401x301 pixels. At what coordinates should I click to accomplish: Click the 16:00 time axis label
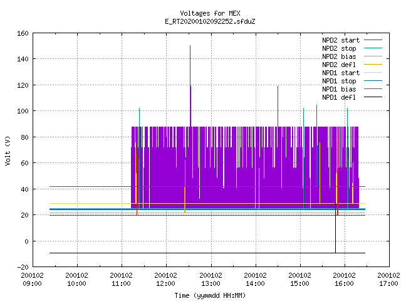[x=344, y=283]
